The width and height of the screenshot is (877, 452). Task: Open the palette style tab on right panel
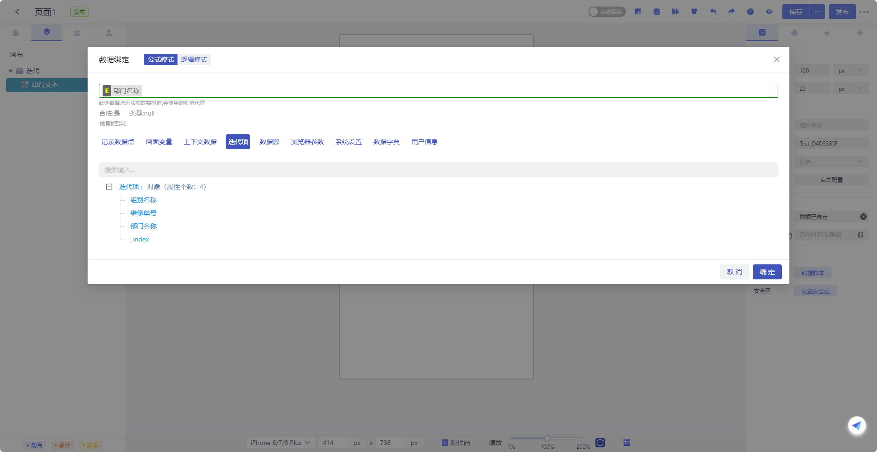pyautogui.click(x=795, y=33)
